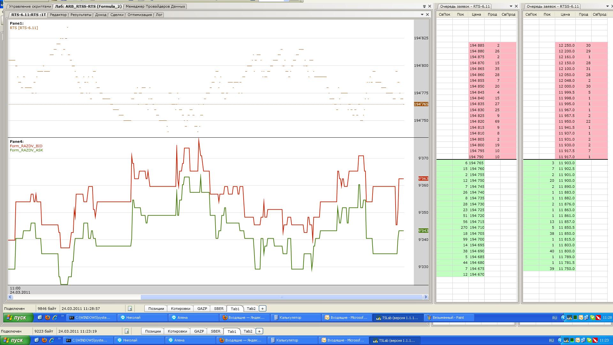Click scroll left arrow of chart scrollbar
613x345 pixels.
point(11,297)
